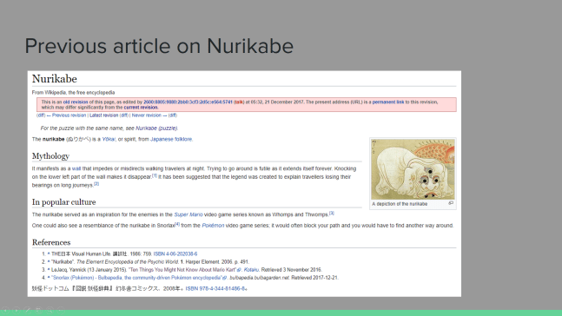This screenshot has width=562, height=316.
Task: Click the 'Mythology' section heading
Action: [50, 156]
